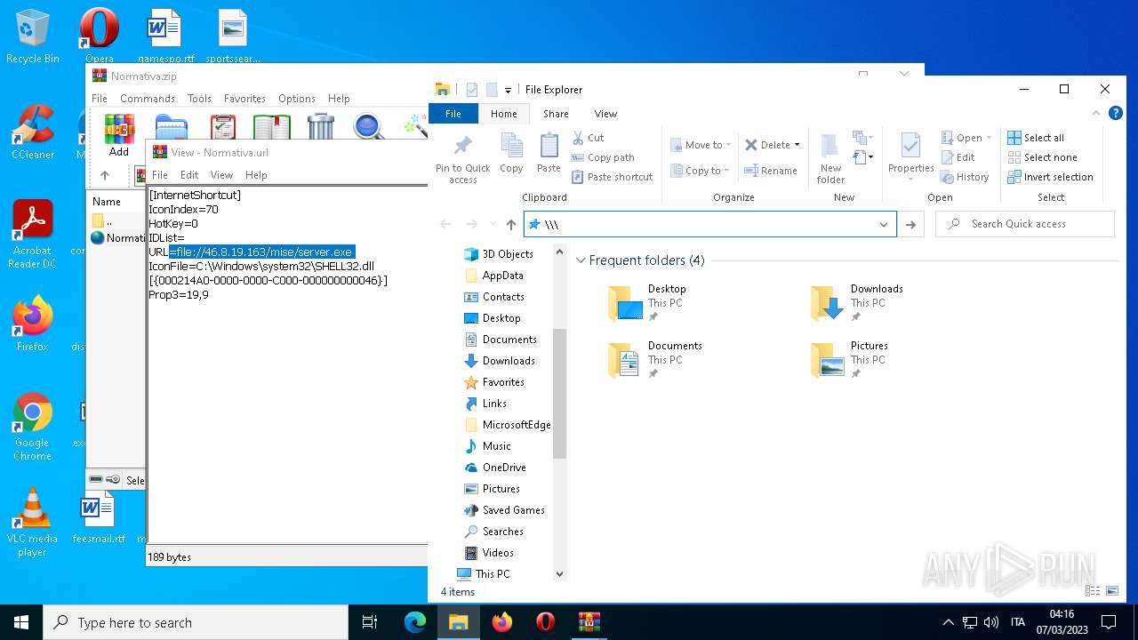Click Edit button in Open group
The height and width of the screenshot is (640, 1138).
(x=958, y=157)
